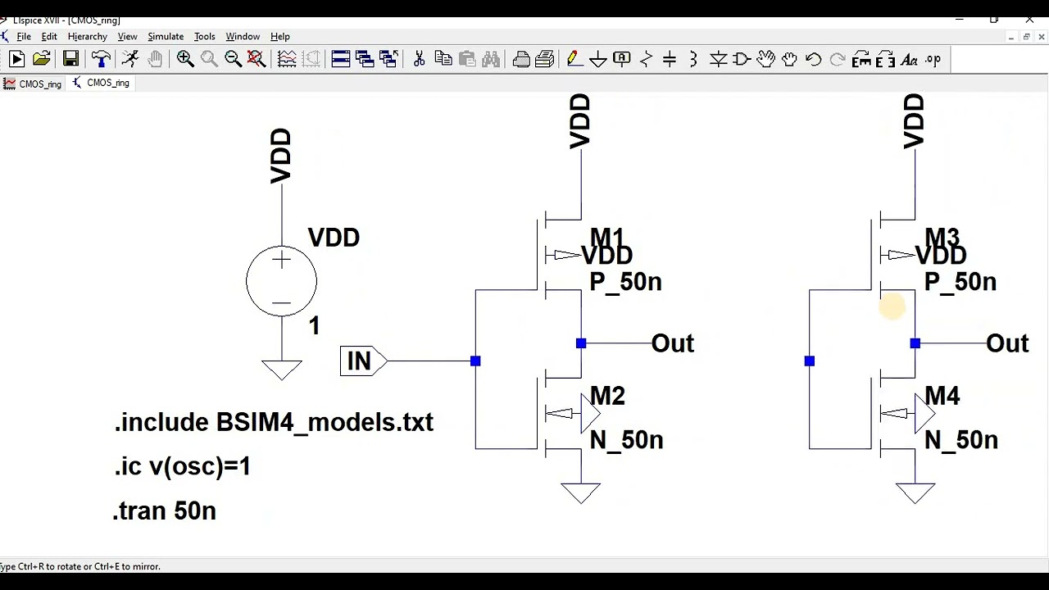The width and height of the screenshot is (1049, 590).
Task: Place a capacitor from the toolbar
Action: (x=670, y=59)
